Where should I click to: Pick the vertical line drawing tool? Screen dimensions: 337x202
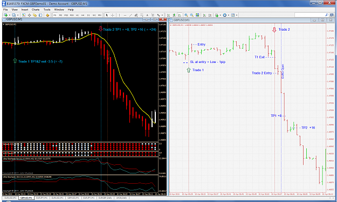click(x=119, y=15)
